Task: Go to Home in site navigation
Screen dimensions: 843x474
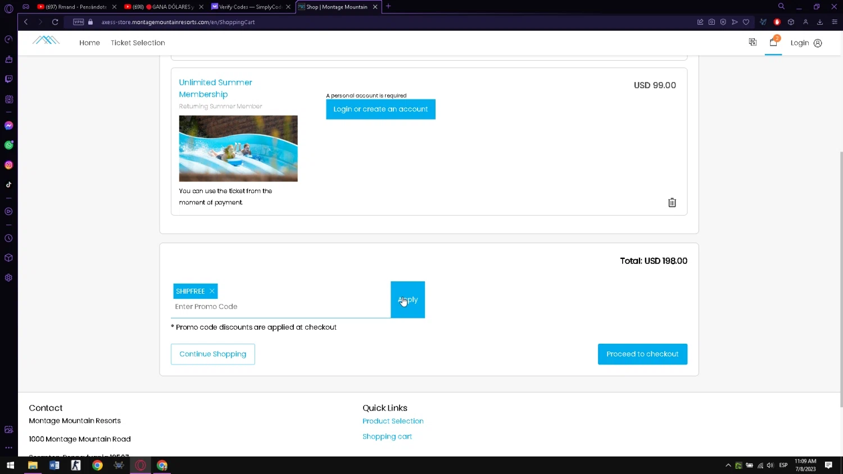Action: pos(89,43)
